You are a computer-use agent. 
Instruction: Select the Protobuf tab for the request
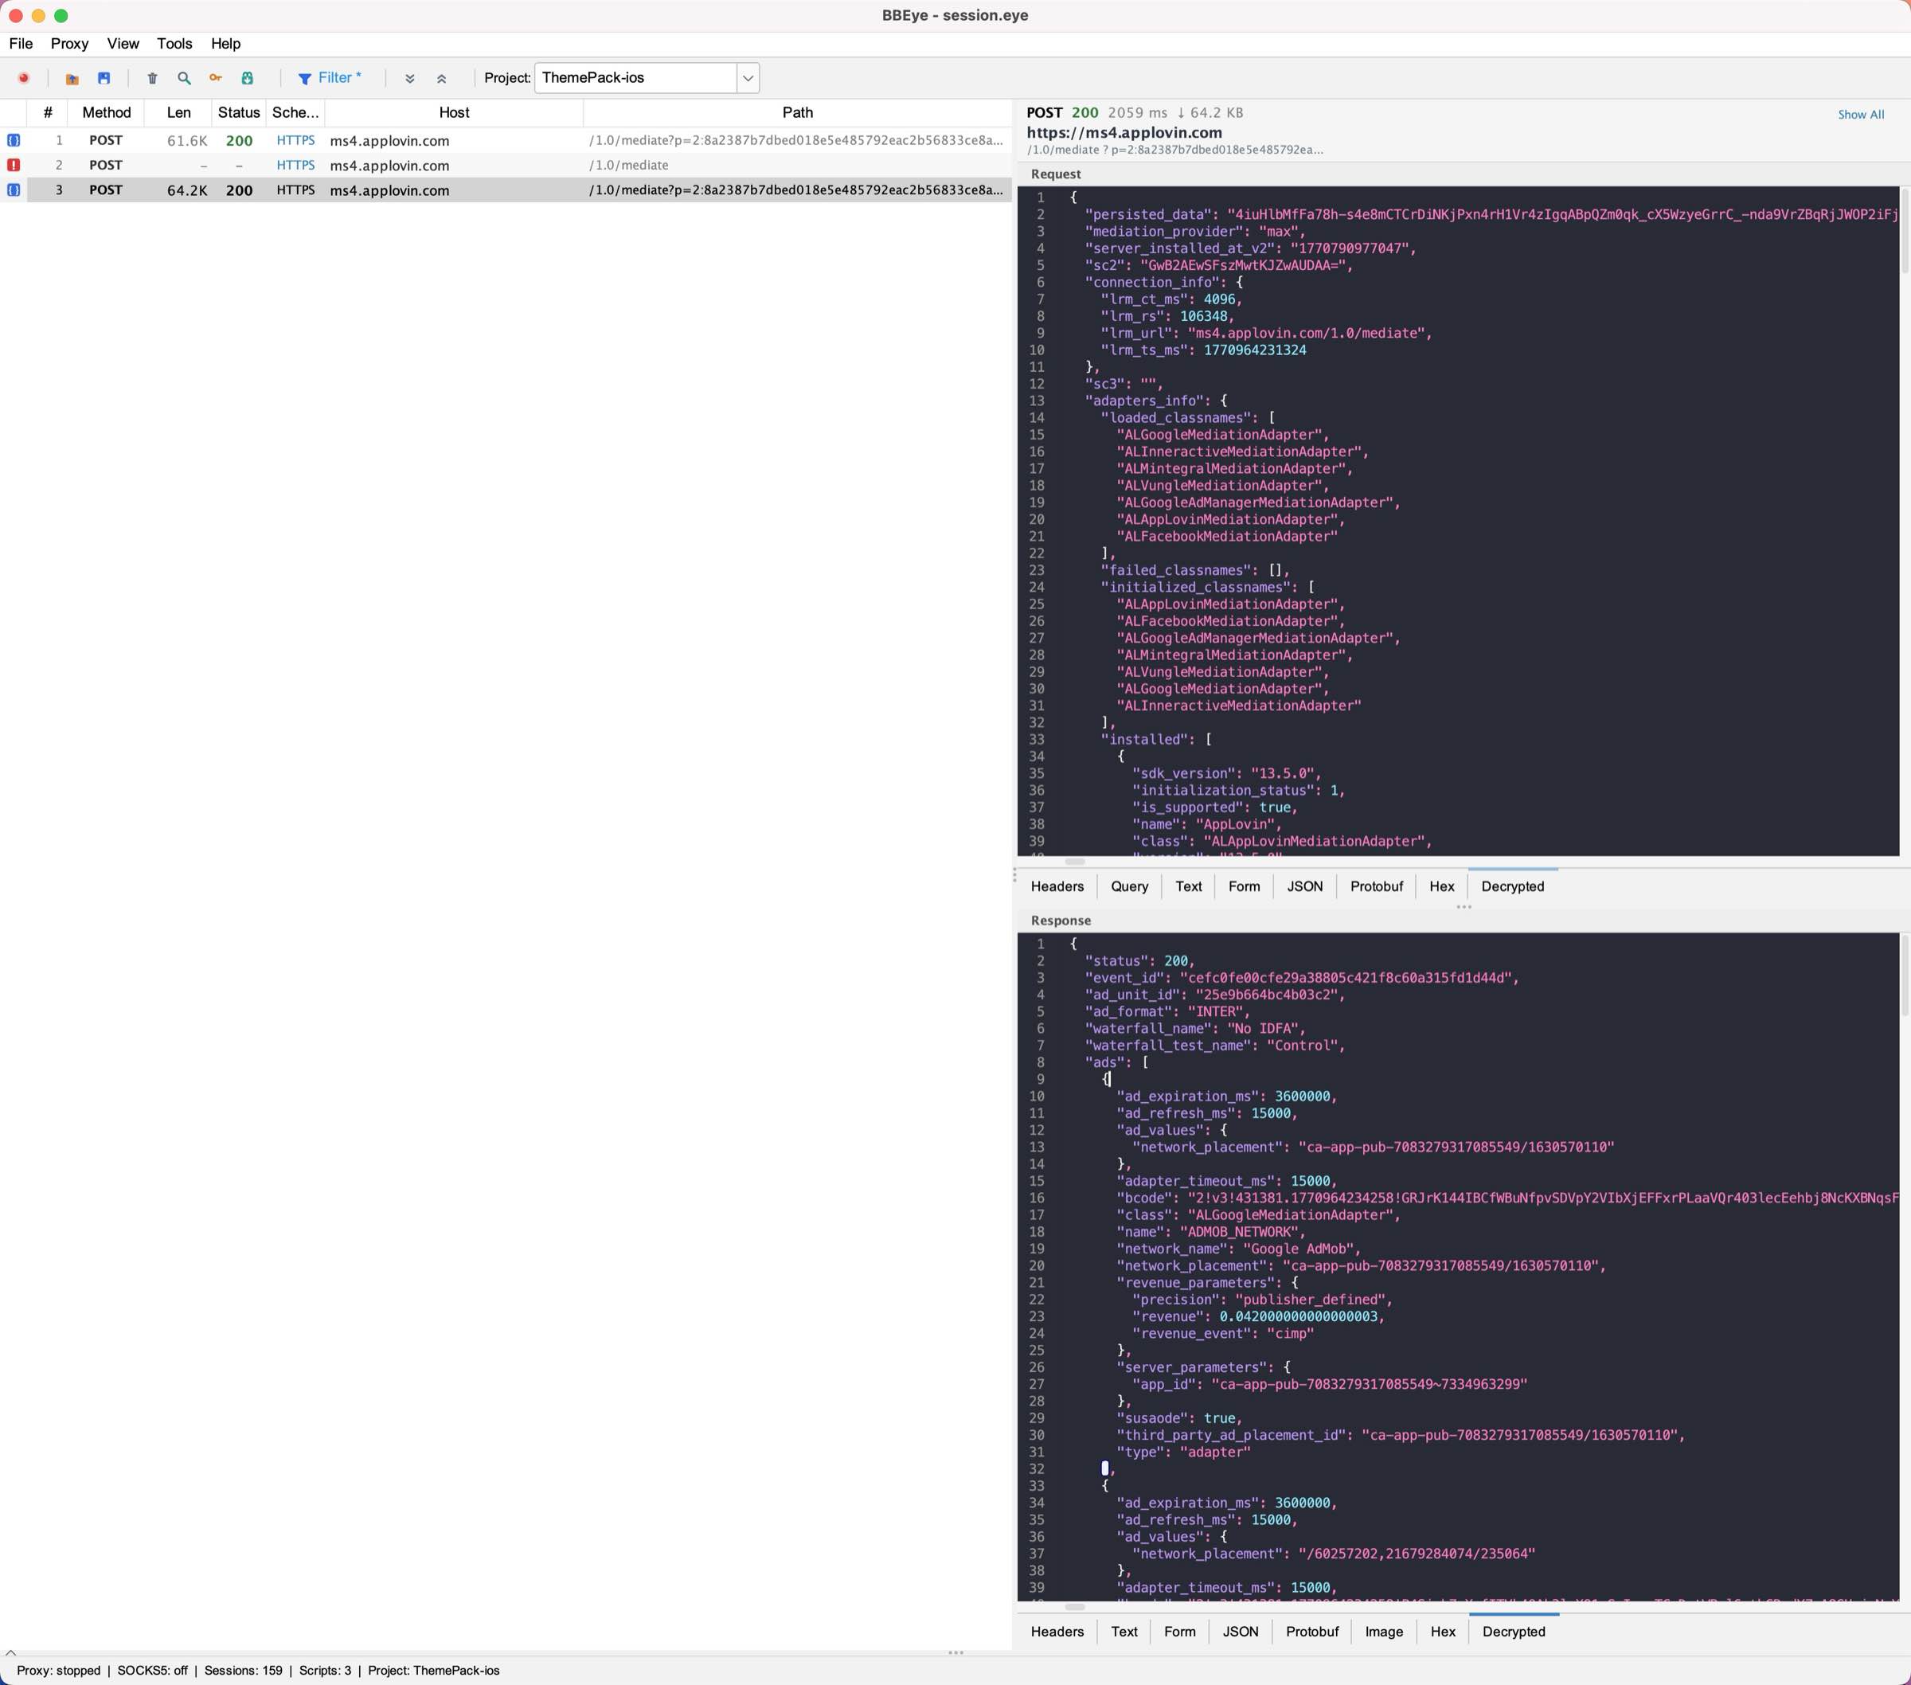(x=1375, y=886)
